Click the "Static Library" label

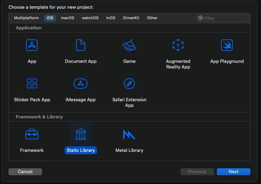click(x=81, y=150)
